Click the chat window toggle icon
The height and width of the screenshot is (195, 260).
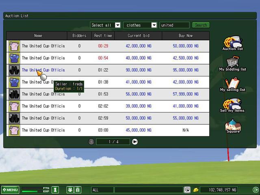[x=187, y=190]
